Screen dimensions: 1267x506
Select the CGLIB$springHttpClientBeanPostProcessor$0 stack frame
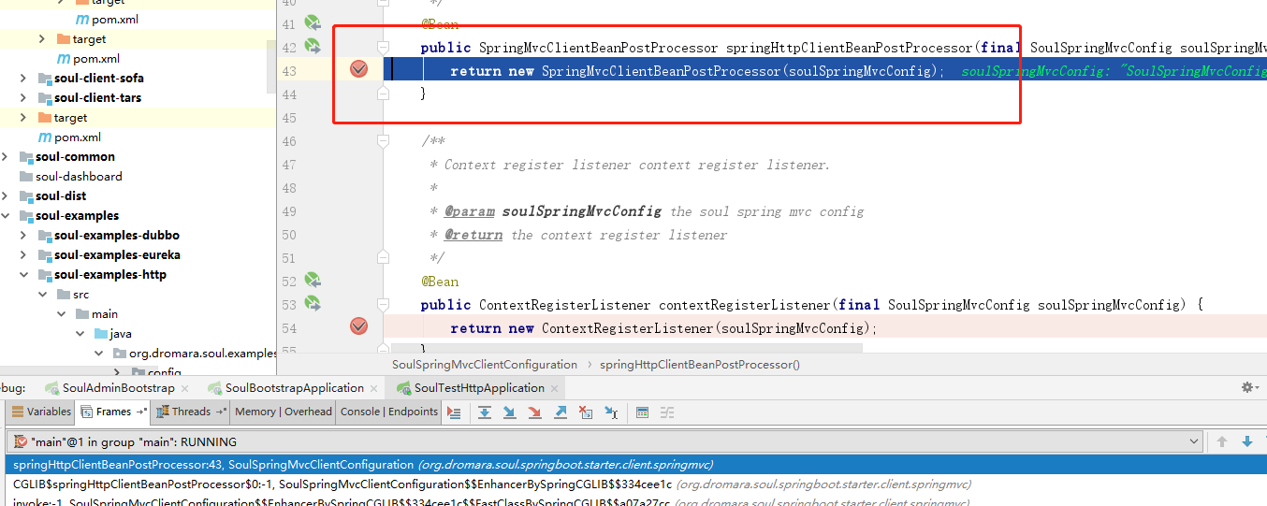[x=633, y=484]
